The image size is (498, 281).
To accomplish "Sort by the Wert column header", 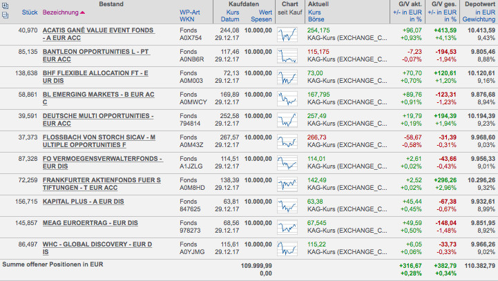I will point(265,12).
